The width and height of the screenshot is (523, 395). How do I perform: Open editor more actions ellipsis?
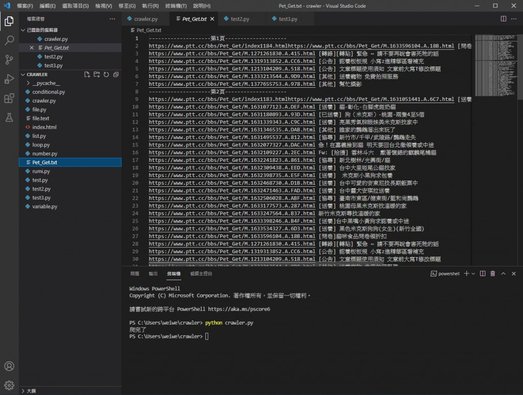[514, 19]
